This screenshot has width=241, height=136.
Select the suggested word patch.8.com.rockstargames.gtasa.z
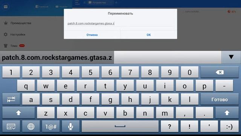57,57
